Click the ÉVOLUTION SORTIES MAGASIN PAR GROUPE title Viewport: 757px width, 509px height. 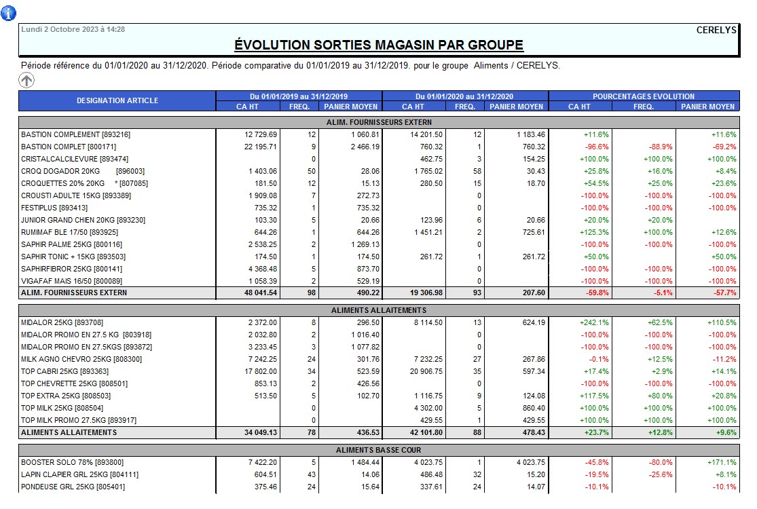point(378,45)
